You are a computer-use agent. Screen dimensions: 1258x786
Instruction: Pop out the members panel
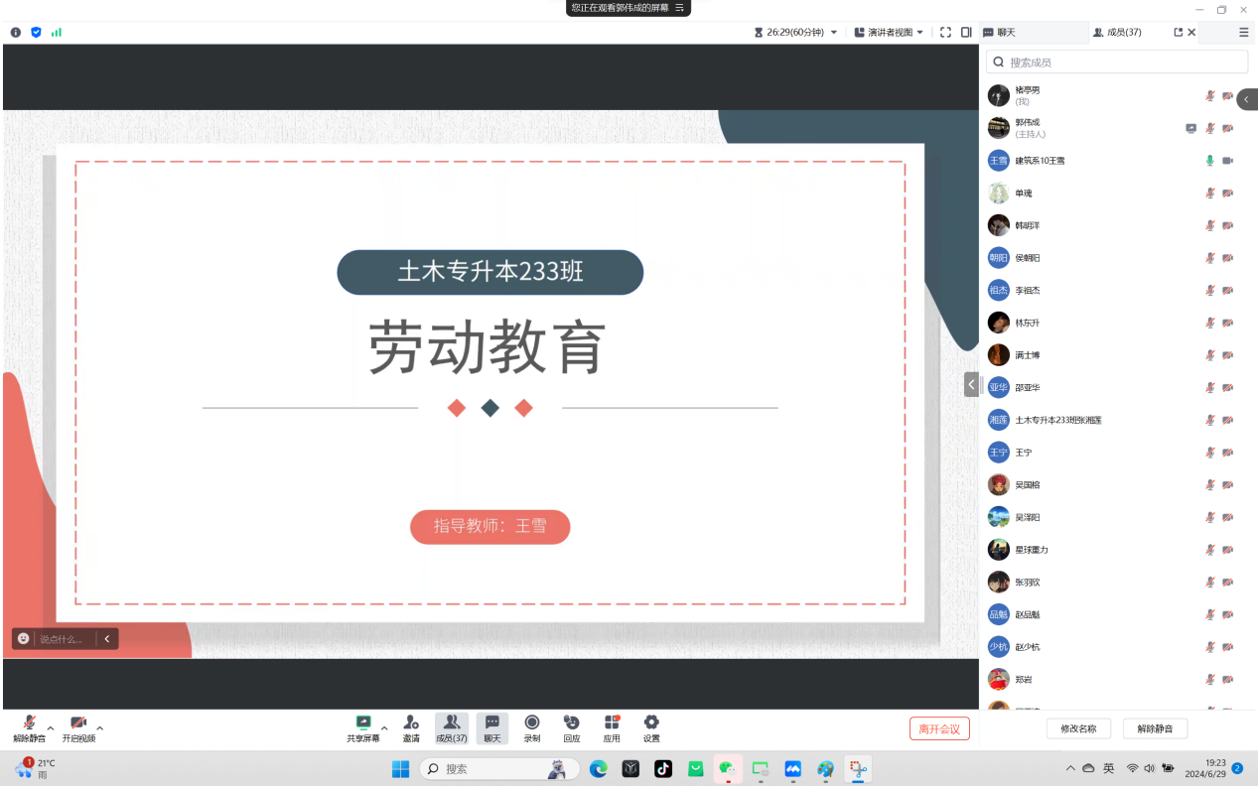(1178, 32)
